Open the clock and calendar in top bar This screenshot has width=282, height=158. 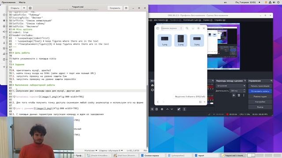[x=246, y=2]
